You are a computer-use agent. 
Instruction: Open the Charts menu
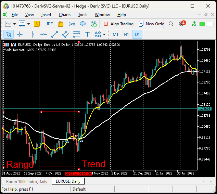click(65, 15)
